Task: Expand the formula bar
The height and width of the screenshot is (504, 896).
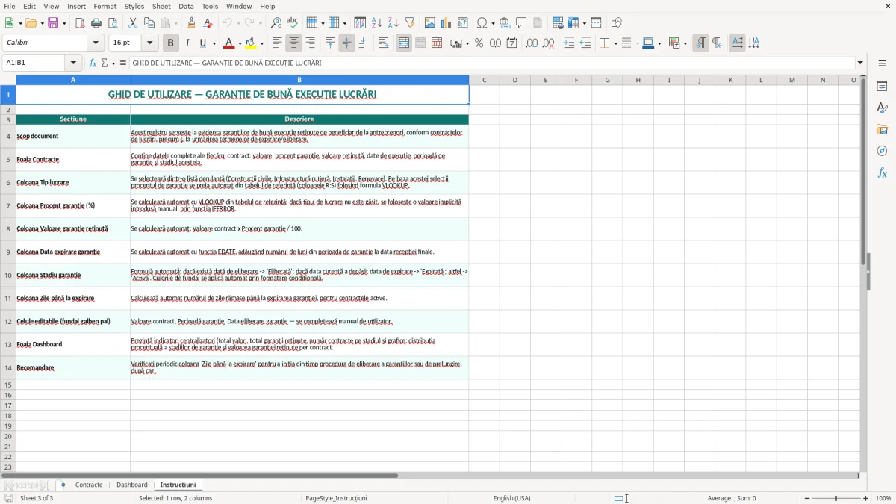Action: 860,63
